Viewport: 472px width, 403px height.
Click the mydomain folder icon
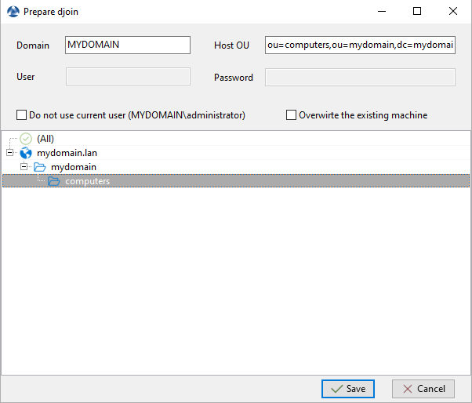(40, 167)
